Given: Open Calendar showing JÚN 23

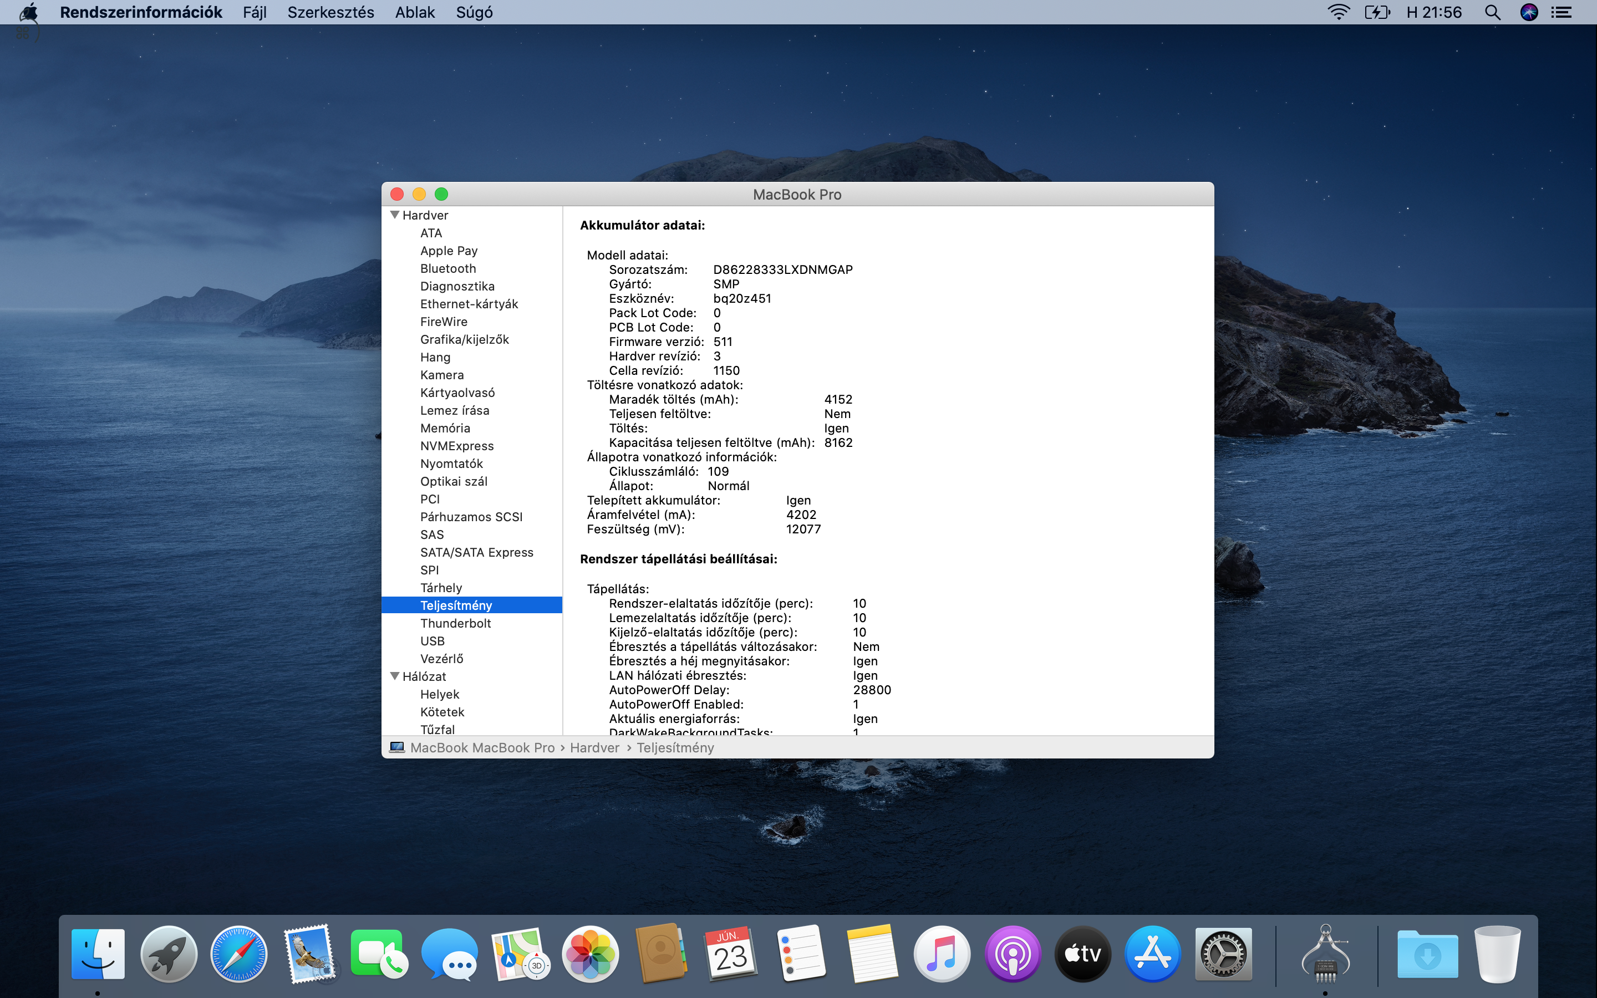Looking at the screenshot, I should [x=731, y=954].
